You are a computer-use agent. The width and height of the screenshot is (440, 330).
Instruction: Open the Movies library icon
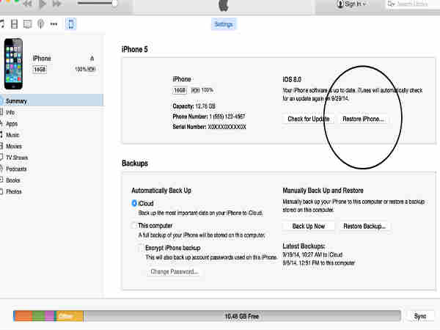pyautogui.click(x=15, y=24)
